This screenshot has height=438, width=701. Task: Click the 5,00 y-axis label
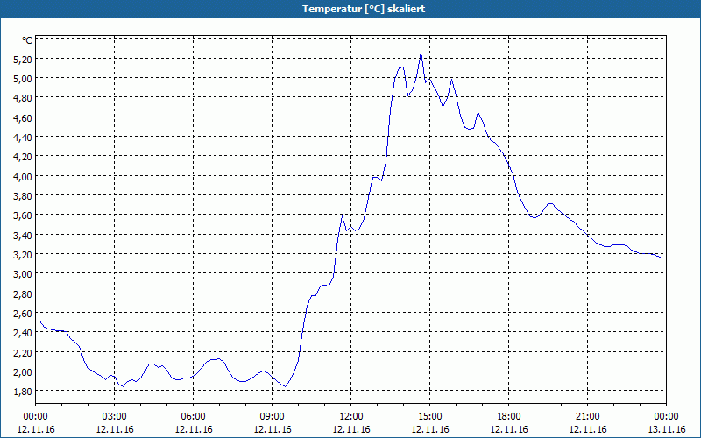pyautogui.click(x=24, y=79)
